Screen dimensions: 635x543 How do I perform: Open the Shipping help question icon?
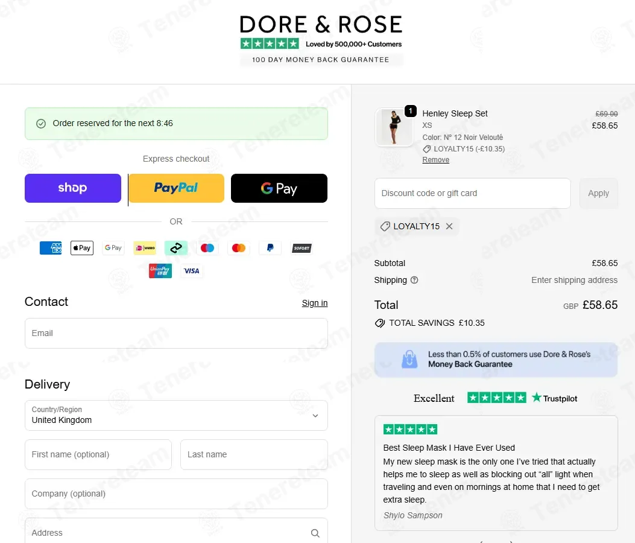point(414,280)
